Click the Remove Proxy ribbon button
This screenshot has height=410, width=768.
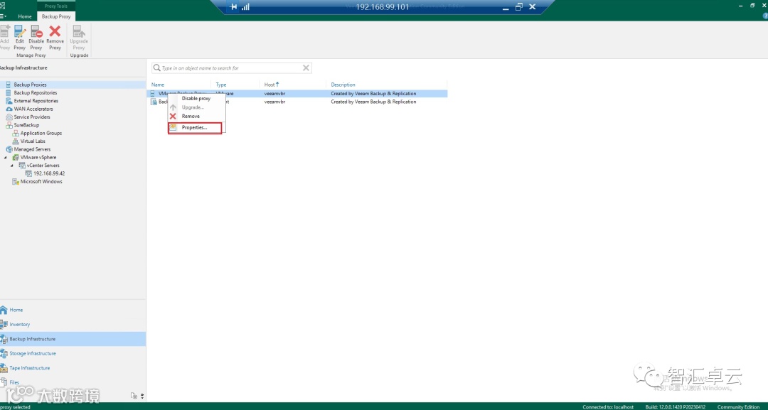(x=55, y=38)
